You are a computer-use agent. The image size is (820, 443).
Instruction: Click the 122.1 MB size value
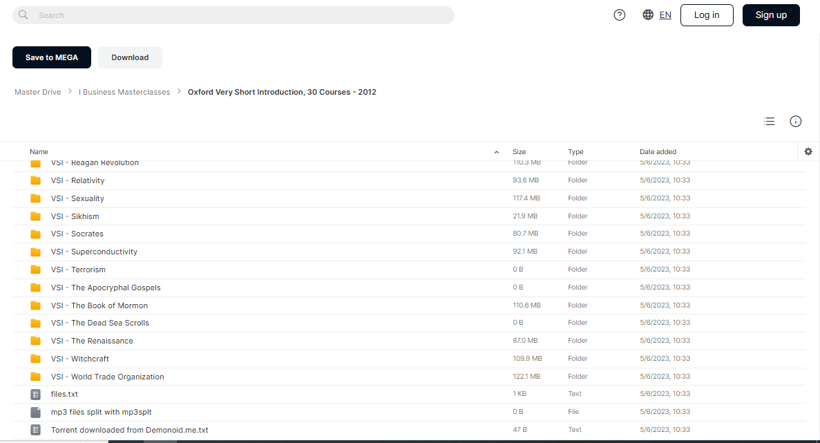click(526, 376)
